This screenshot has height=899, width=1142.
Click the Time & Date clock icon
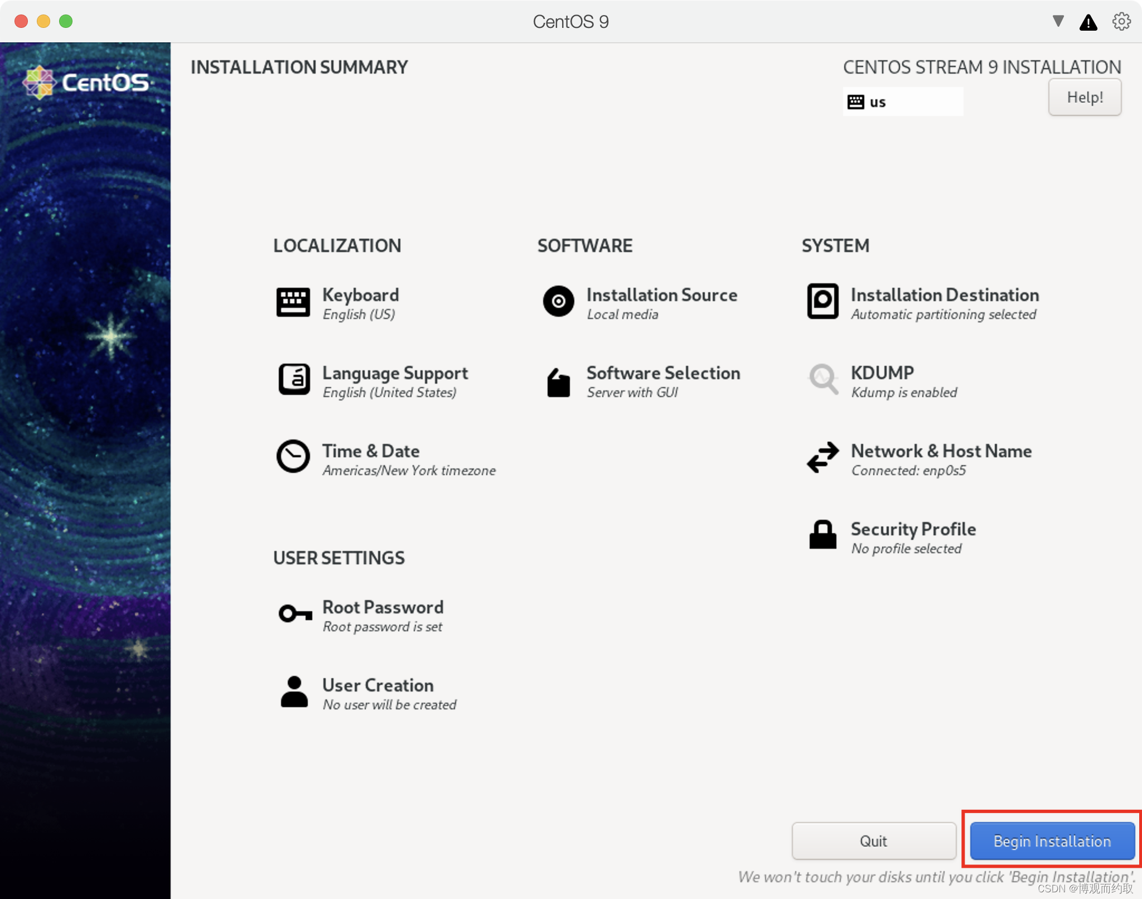coord(293,456)
